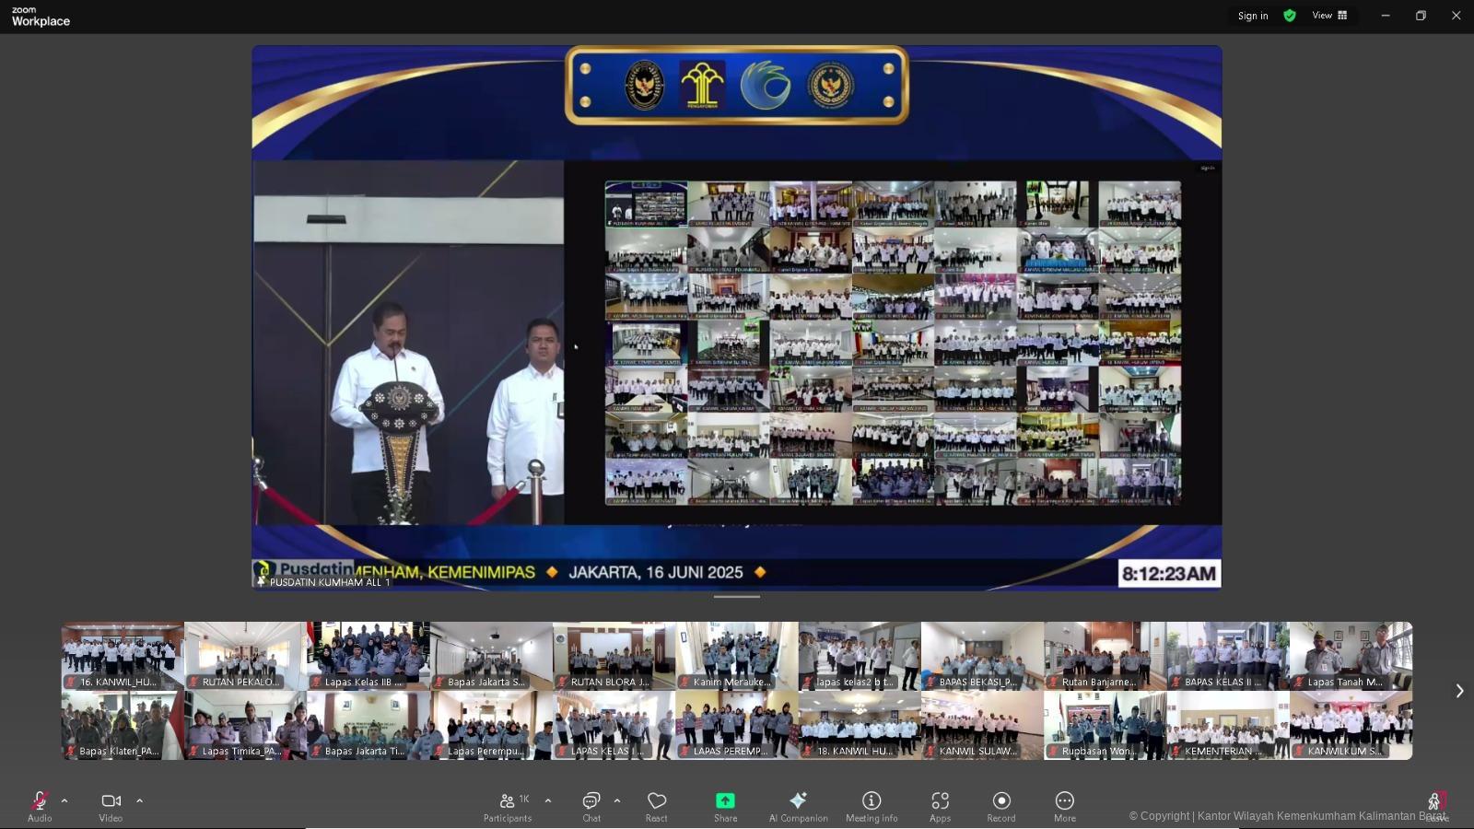View the Meeting info icon
Viewport: 1474px width, 829px height.
click(870, 805)
